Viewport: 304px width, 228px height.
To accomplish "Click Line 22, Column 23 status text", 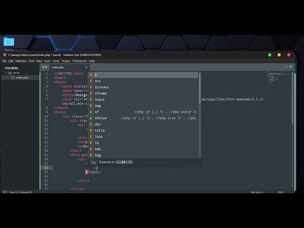I will 20,192.
